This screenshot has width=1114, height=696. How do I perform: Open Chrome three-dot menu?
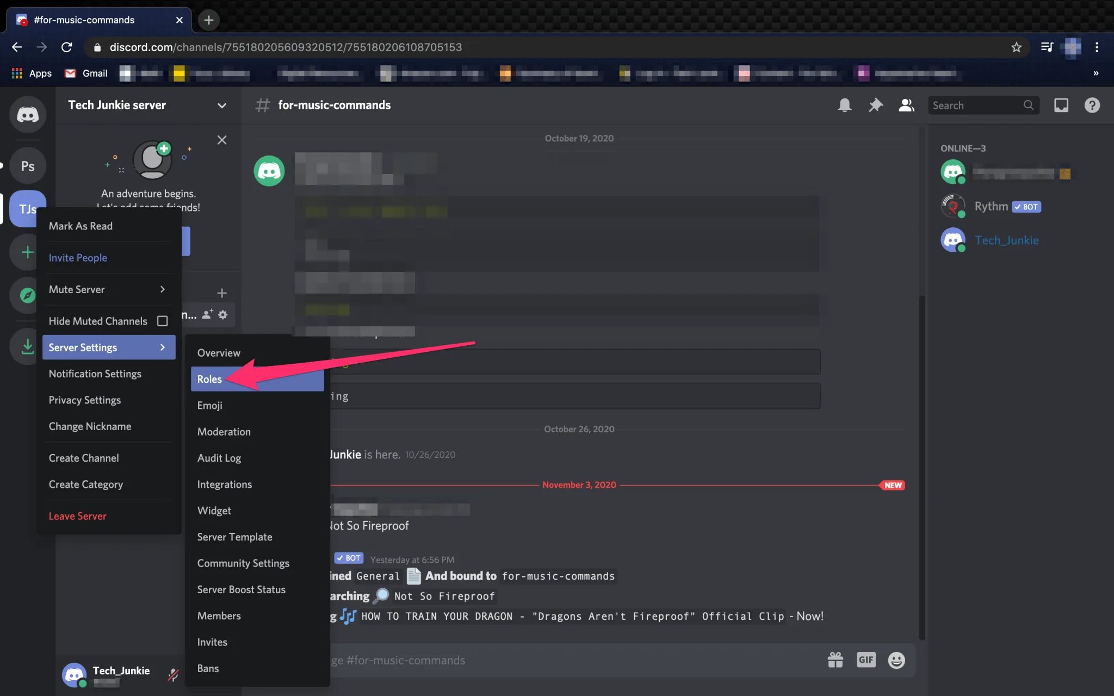[1097, 47]
